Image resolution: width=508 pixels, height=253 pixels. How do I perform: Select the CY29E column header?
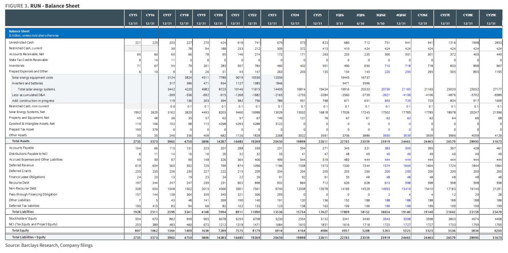491,15
